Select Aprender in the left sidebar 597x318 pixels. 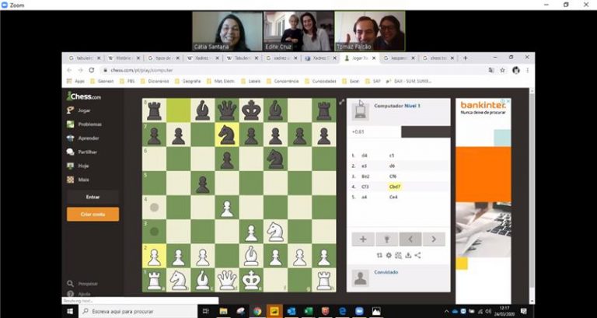click(x=88, y=138)
